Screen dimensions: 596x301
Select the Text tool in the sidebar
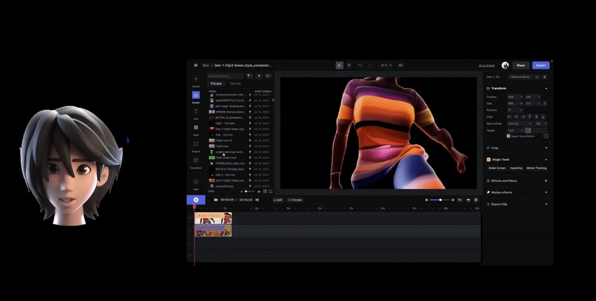pos(196,112)
